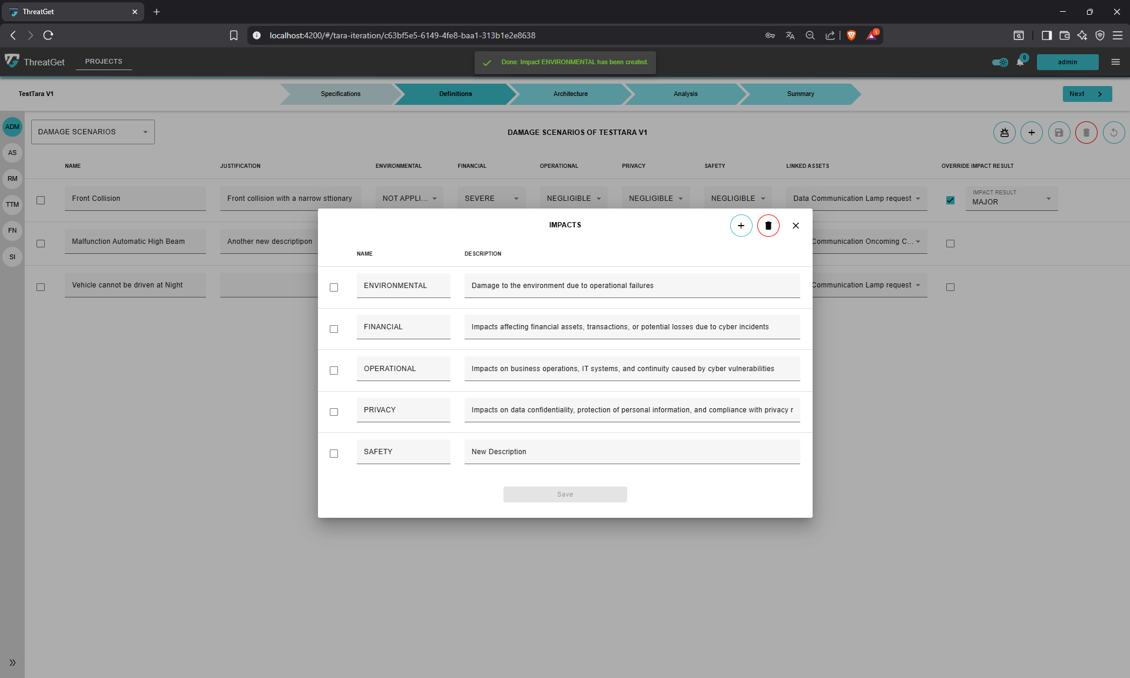Viewport: 1130px width, 678px height.
Task: Switch to the Architecture step tab
Action: 570,94
